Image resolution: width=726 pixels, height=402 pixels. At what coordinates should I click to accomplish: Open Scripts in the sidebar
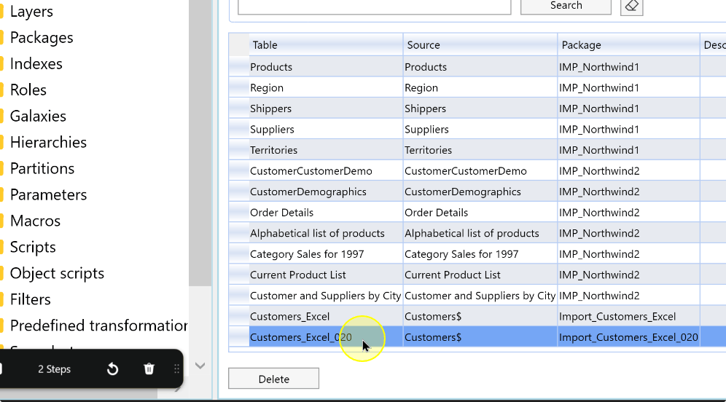32,248
